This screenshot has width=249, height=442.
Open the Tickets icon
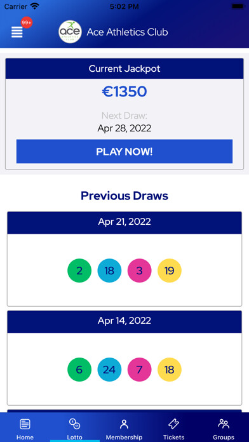coord(173,424)
